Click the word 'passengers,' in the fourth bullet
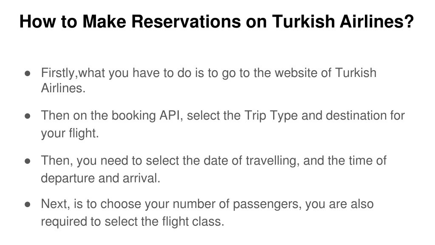 coord(267,205)
